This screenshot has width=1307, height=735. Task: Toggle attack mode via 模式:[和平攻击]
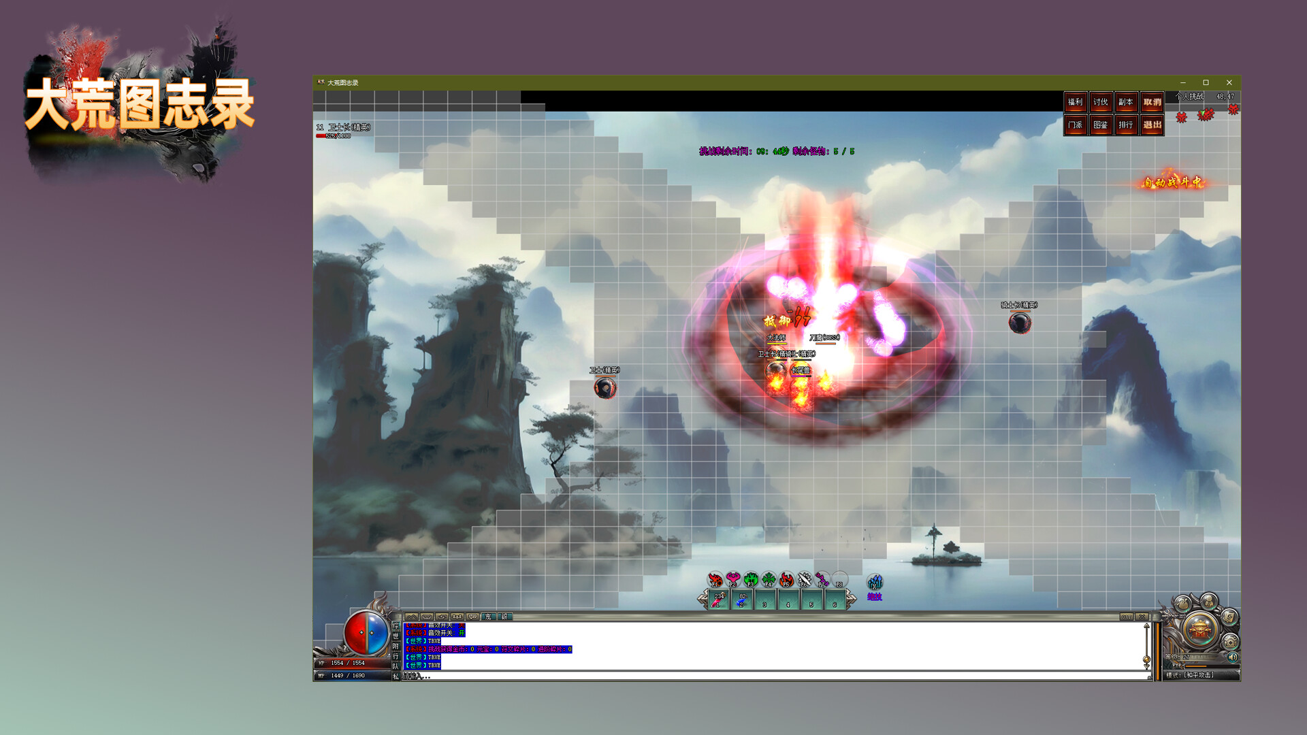tap(1190, 675)
